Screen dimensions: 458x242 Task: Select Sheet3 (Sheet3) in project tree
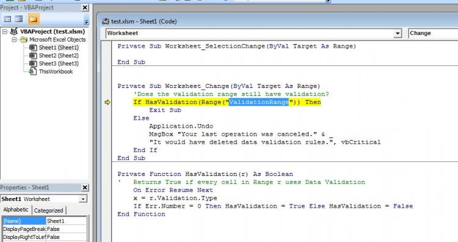59,64
